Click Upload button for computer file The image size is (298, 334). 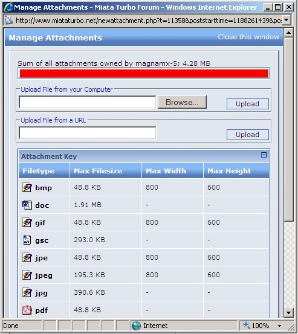coord(247,104)
